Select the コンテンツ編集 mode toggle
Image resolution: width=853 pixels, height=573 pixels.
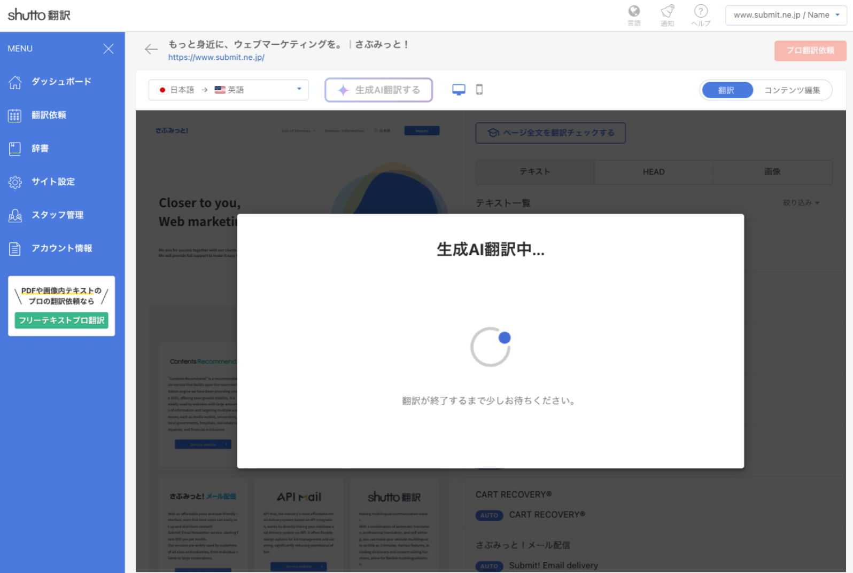(x=792, y=90)
